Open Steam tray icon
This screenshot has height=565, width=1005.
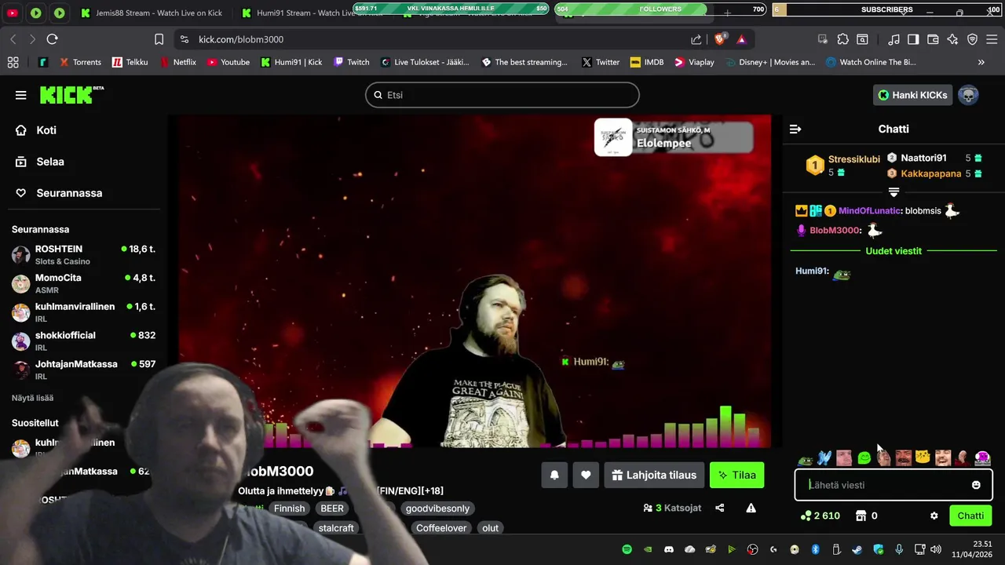coord(857,549)
